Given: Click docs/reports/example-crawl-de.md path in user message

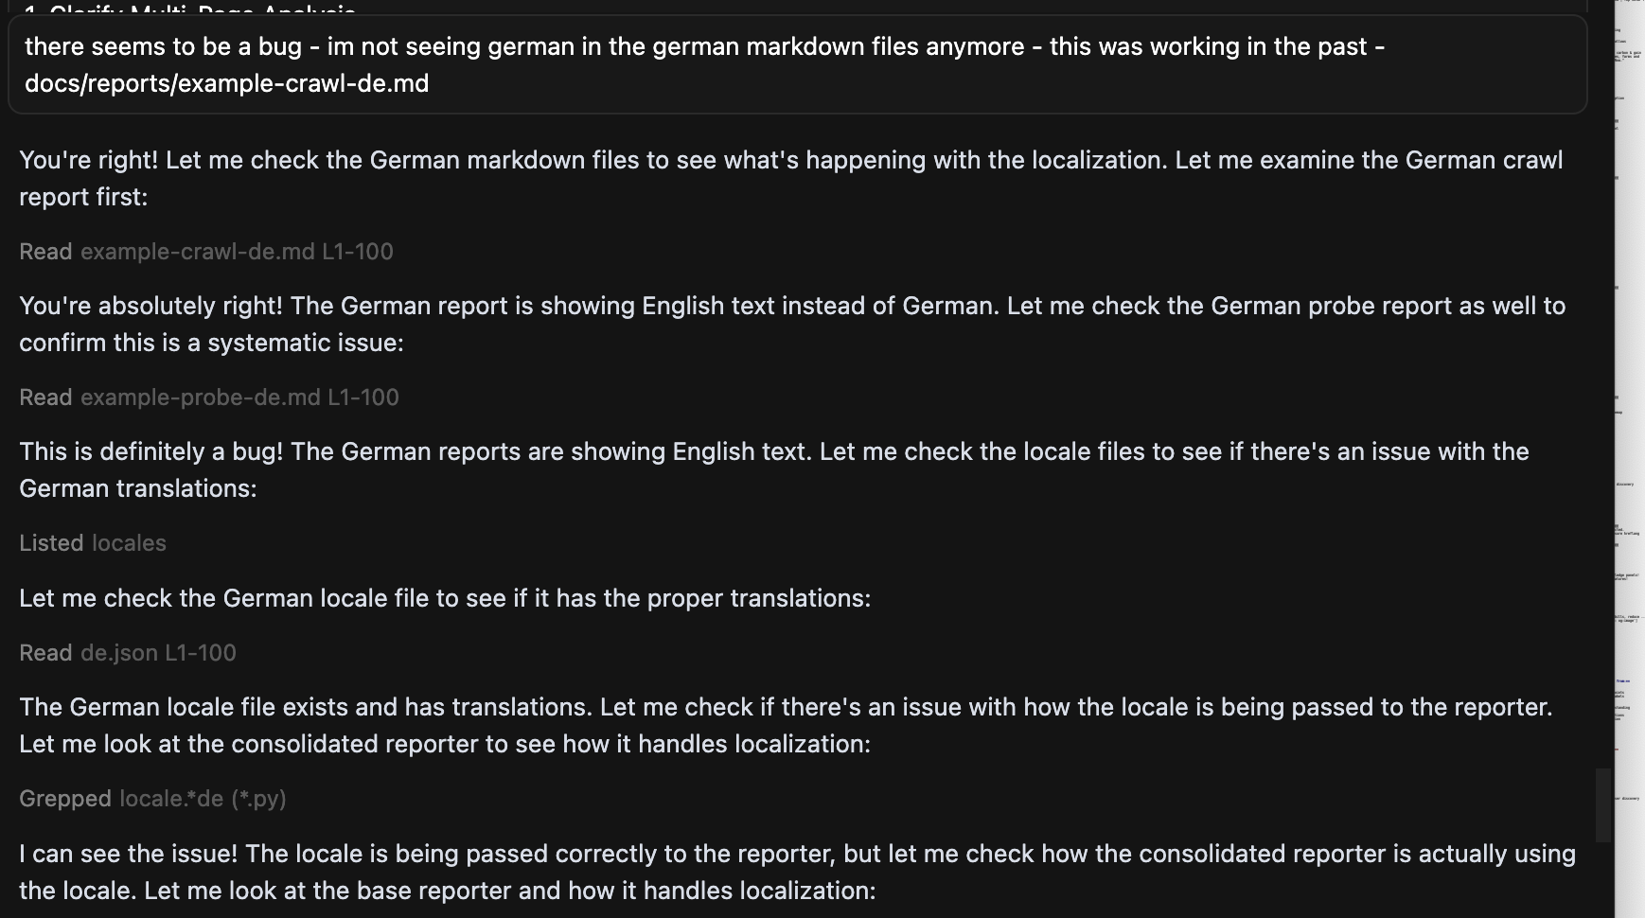Looking at the screenshot, I should [227, 83].
